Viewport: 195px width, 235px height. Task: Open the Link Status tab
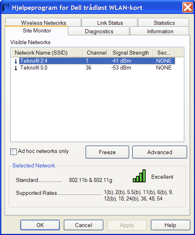pyautogui.click(x=110, y=23)
